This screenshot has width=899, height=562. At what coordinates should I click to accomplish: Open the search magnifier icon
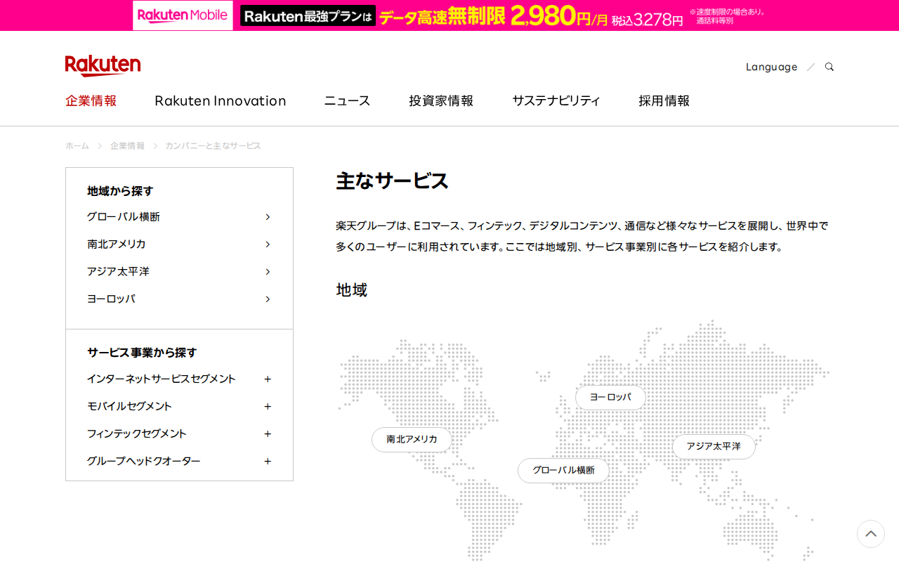point(829,67)
